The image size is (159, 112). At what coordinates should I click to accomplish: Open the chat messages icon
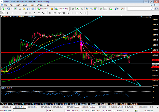(156, 9)
